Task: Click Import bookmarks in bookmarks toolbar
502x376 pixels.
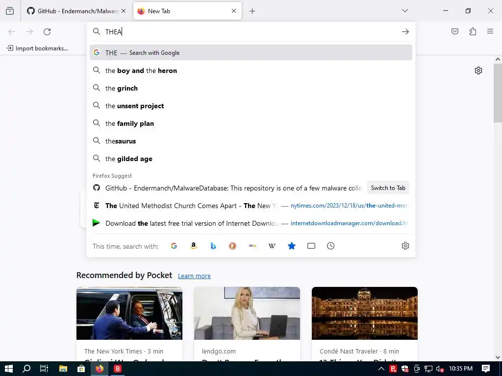Action: pyautogui.click(x=37, y=48)
